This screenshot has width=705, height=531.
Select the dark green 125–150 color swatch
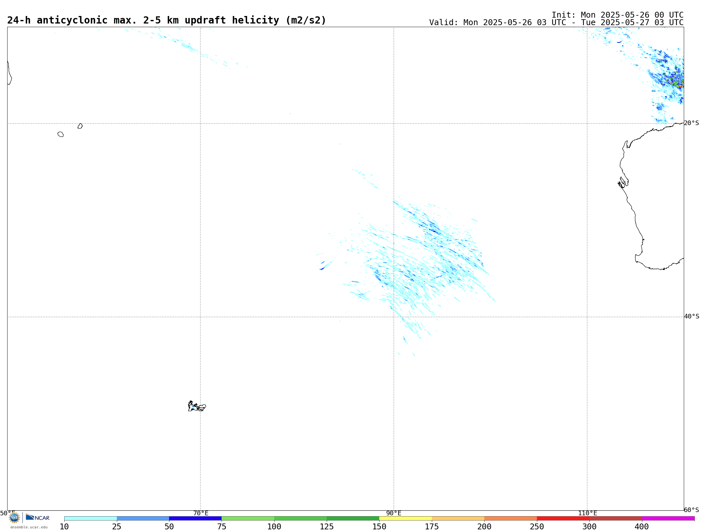click(x=353, y=519)
